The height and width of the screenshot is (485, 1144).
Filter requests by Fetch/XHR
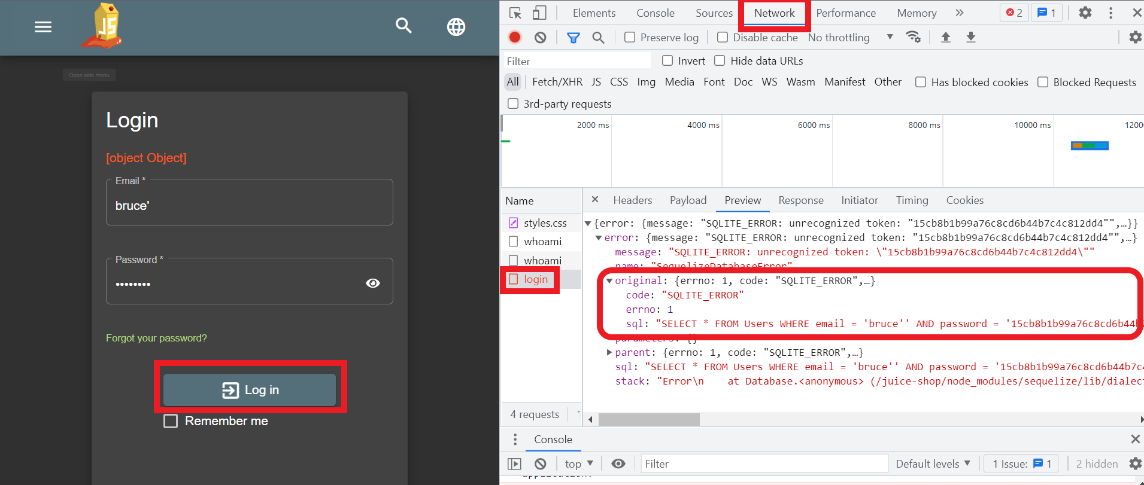(557, 82)
